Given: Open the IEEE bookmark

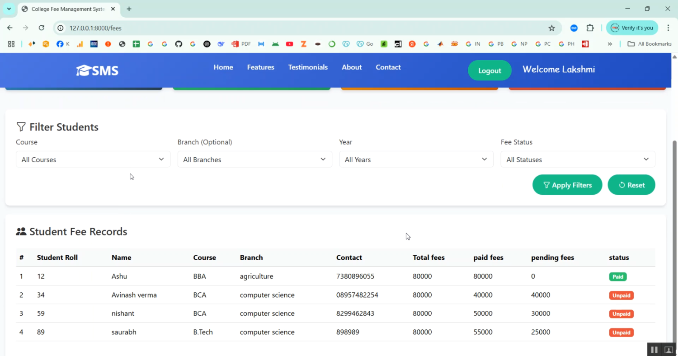Looking at the screenshot, I should tap(94, 44).
